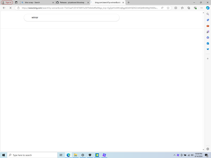211x158 pixels.
Task: Show hidden system tray icons chevron
Action: pos(174,155)
